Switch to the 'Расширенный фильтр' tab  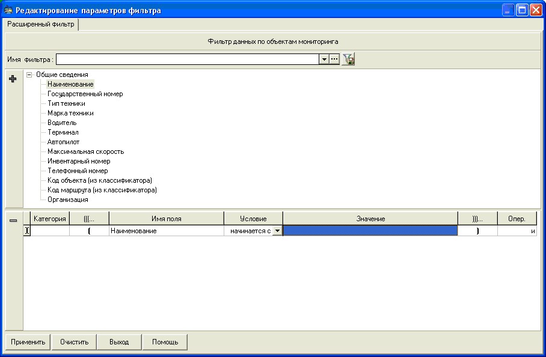coord(41,25)
